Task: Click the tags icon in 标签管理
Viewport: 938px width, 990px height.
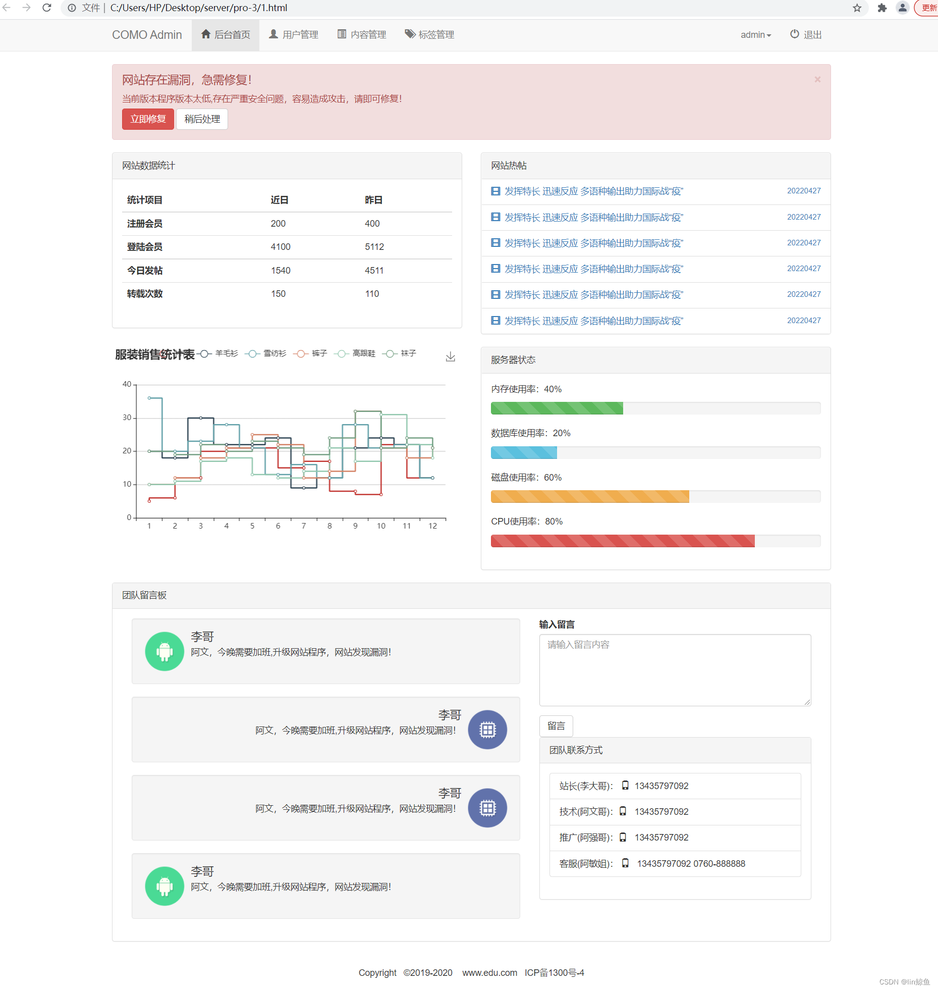Action: (410, 34)
